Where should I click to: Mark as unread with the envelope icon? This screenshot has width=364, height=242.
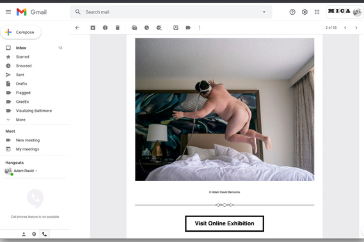tap(134, 28)
